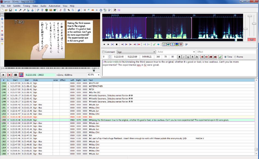Screen dimensions: 259x159
Task: Toggle bold formatting in the subtitle editor
Action: click(x=179, y=57)
